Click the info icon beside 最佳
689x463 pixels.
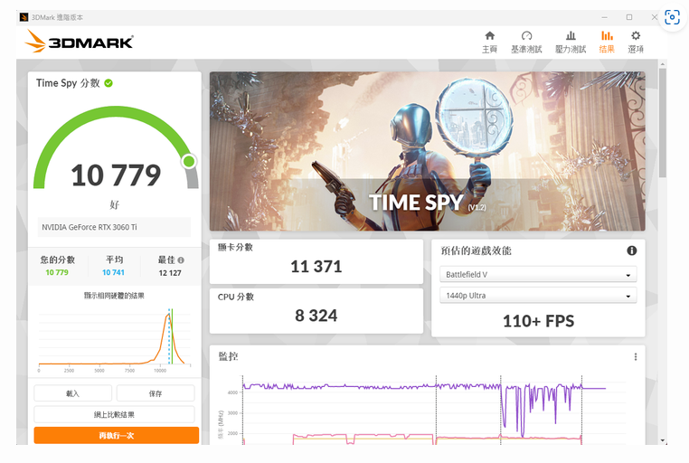(181, 260)
